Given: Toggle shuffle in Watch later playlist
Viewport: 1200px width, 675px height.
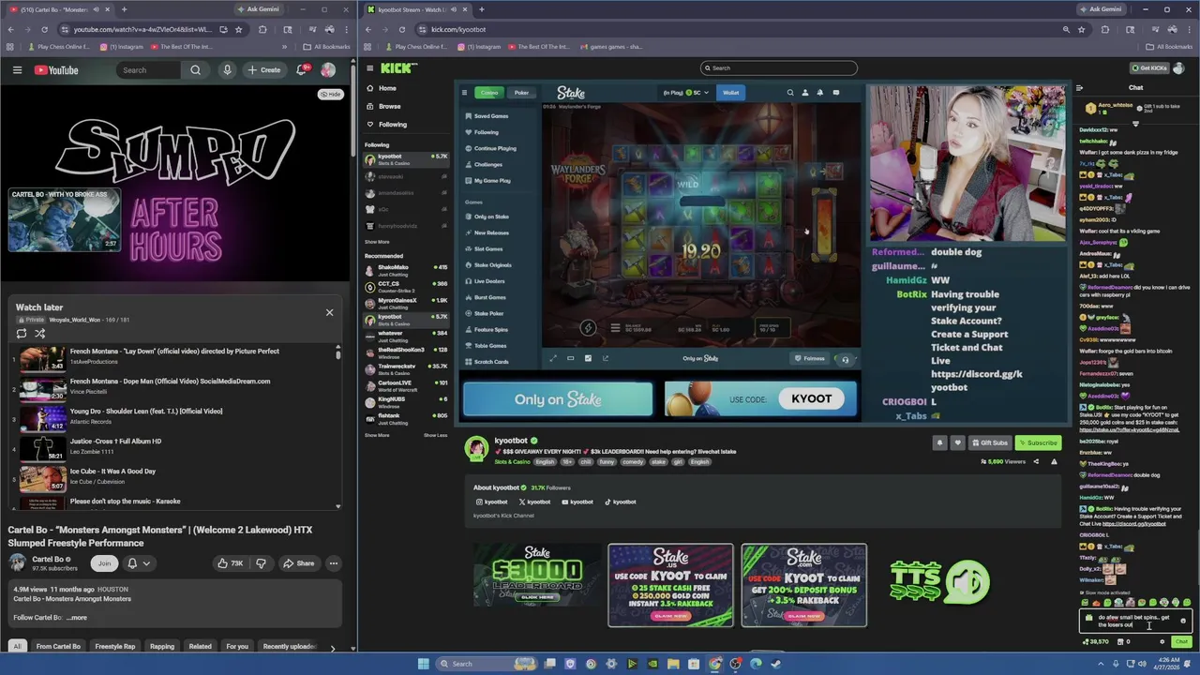Looking at the screenshot, I should pyautogui.click(x=40, y=334).
